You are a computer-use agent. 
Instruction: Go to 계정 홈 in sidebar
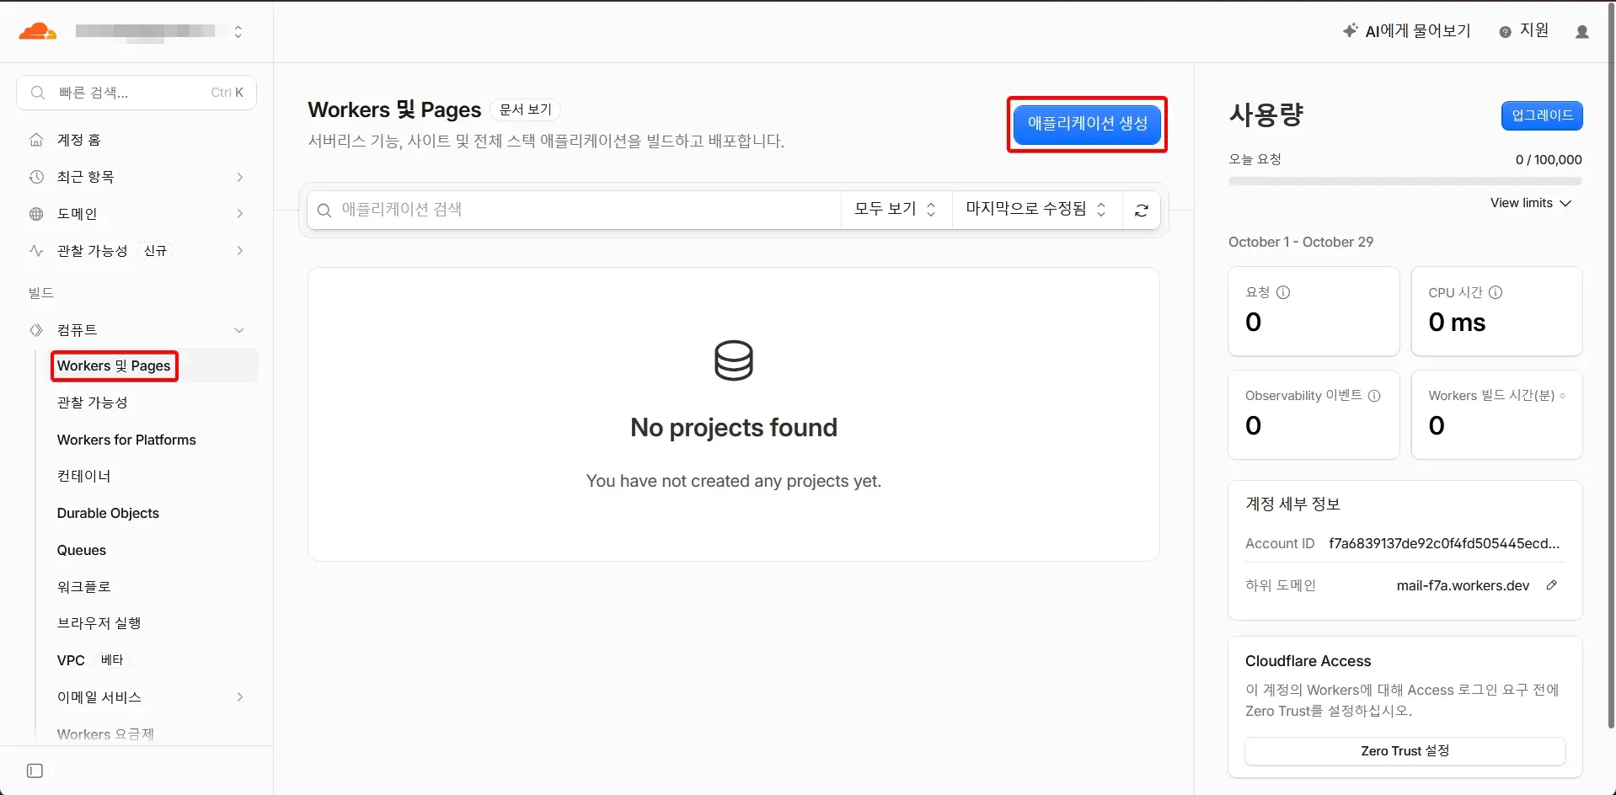[78, 140]
